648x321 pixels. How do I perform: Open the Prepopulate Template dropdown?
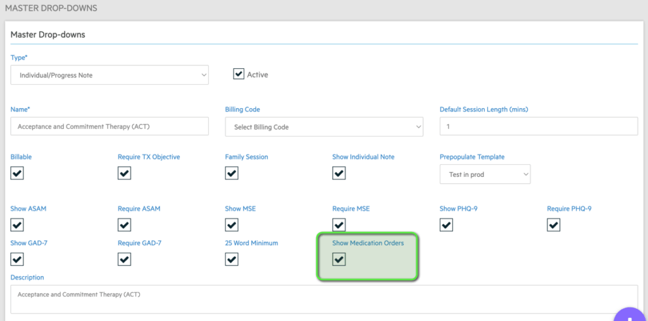(485, 174)
